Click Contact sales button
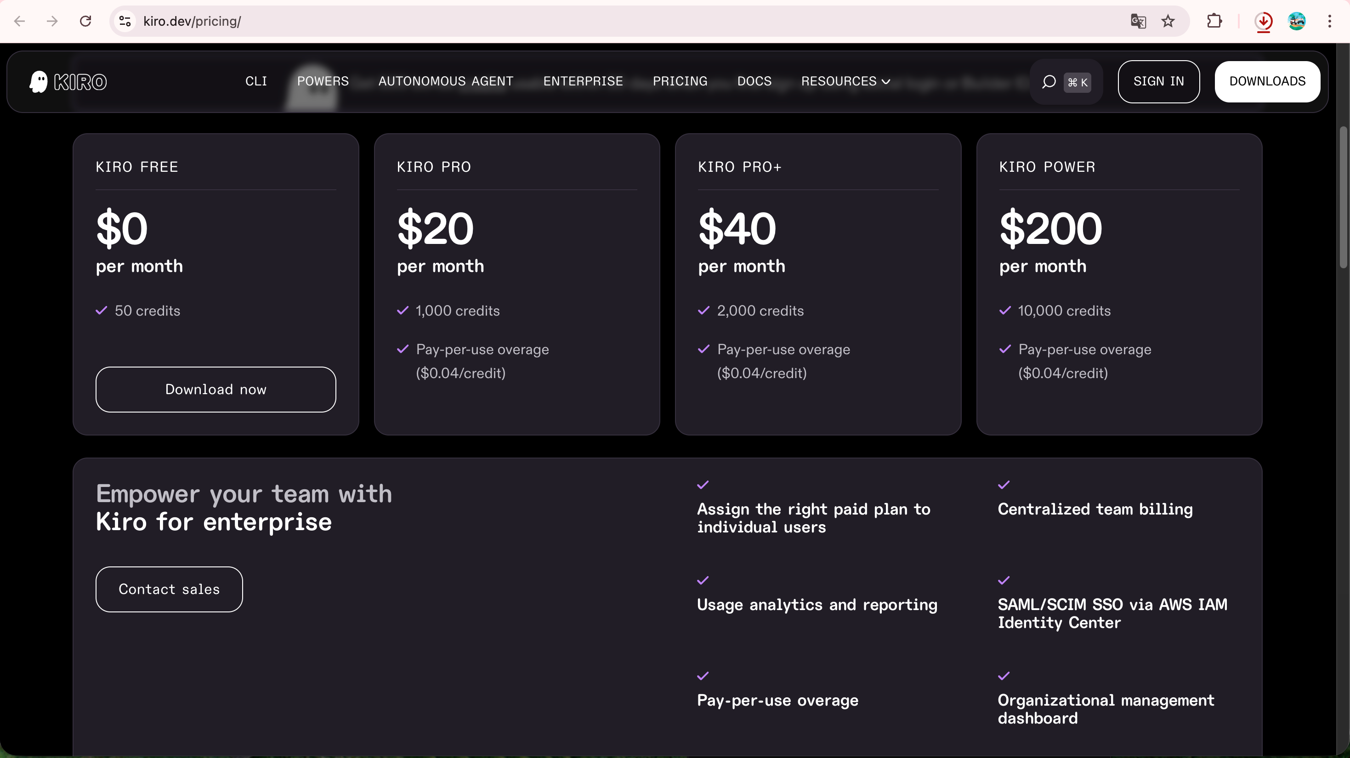This screenshot has height=758, width=1350. click(x=169, y=589)
